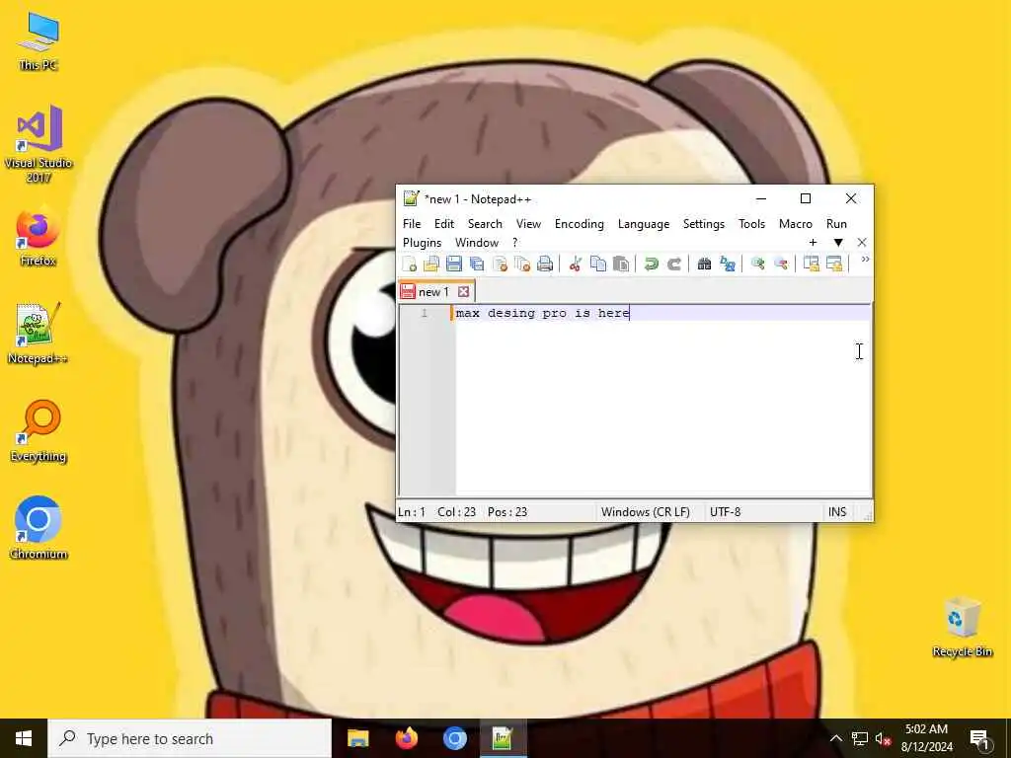This screenshot has width=1011, height=758.
Task: Show hidden system tray icons
Action: click(x=835, y=738)
